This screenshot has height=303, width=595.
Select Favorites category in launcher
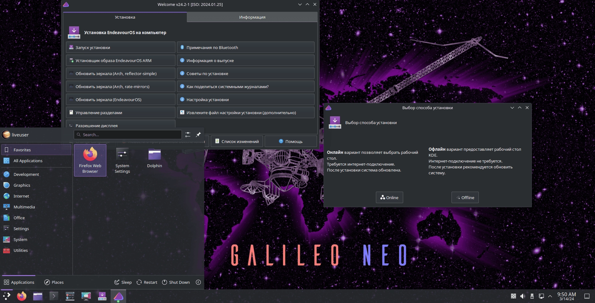tap(36, 150)
